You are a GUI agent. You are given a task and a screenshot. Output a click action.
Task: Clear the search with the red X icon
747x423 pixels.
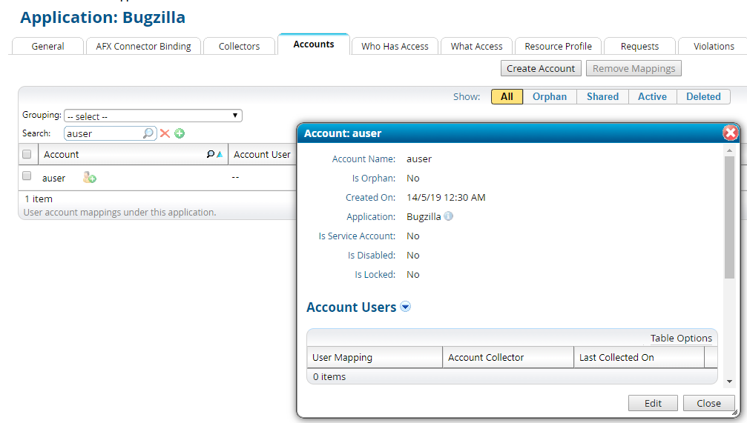pos(165,133)
